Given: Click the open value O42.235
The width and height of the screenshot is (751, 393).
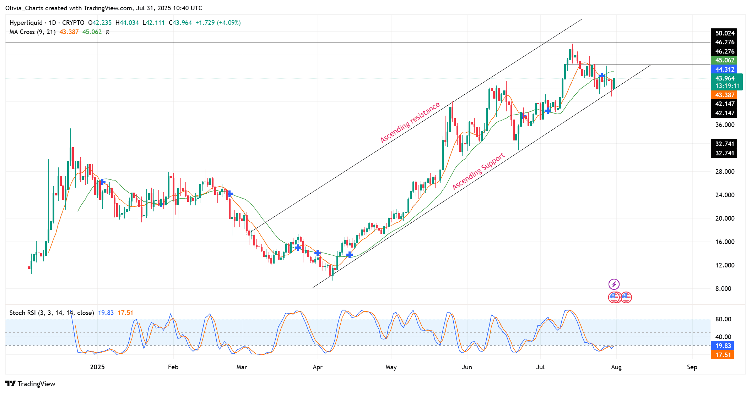Looking at the screenshot, I should pos(100,23).
